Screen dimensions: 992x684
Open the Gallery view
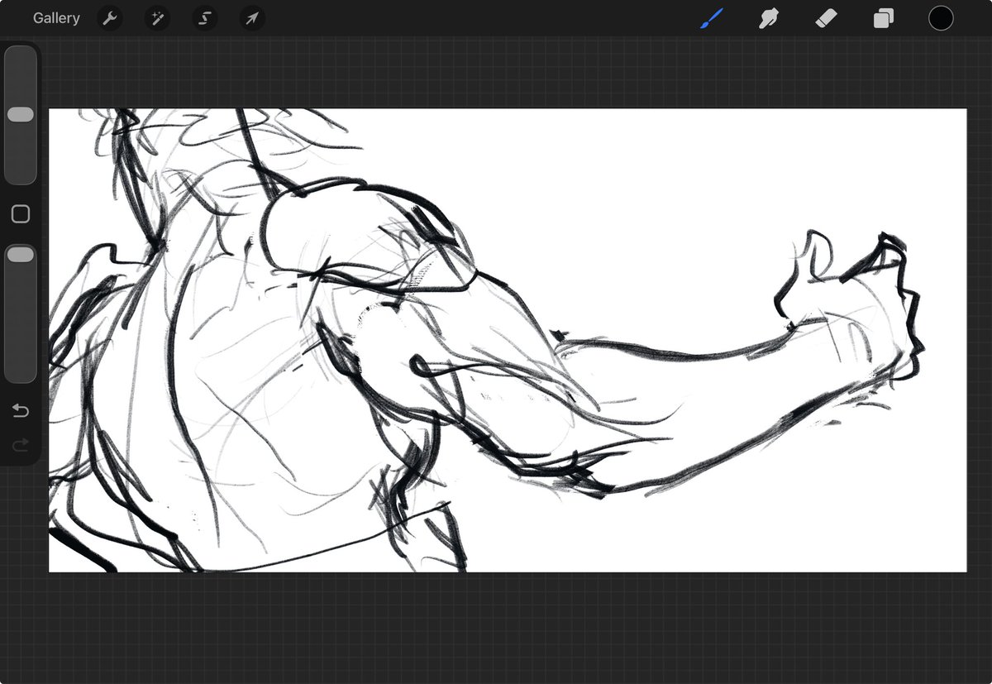coord(56,18)
